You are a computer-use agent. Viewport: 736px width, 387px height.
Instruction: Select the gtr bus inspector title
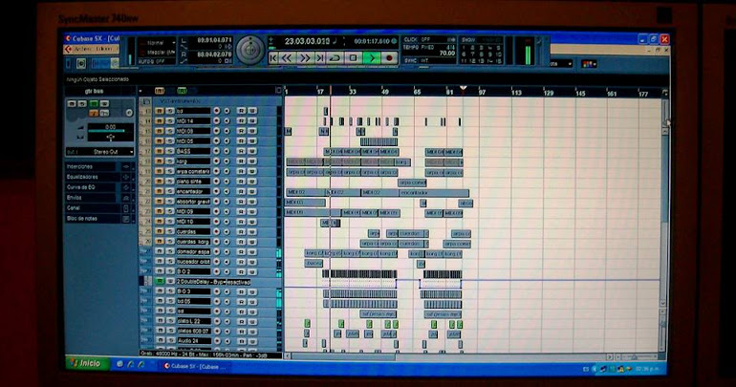pos(95,91)
